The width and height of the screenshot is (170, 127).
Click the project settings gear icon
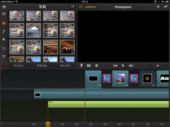(x=151, y=66)
